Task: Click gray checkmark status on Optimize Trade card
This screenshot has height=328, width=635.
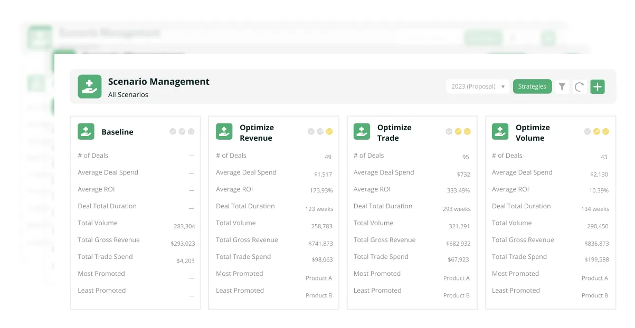Action: pyautogui.click(x=449, y=131)
